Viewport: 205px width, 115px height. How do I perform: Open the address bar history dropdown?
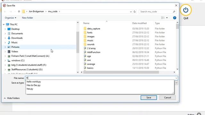click(x=131, y=12)
